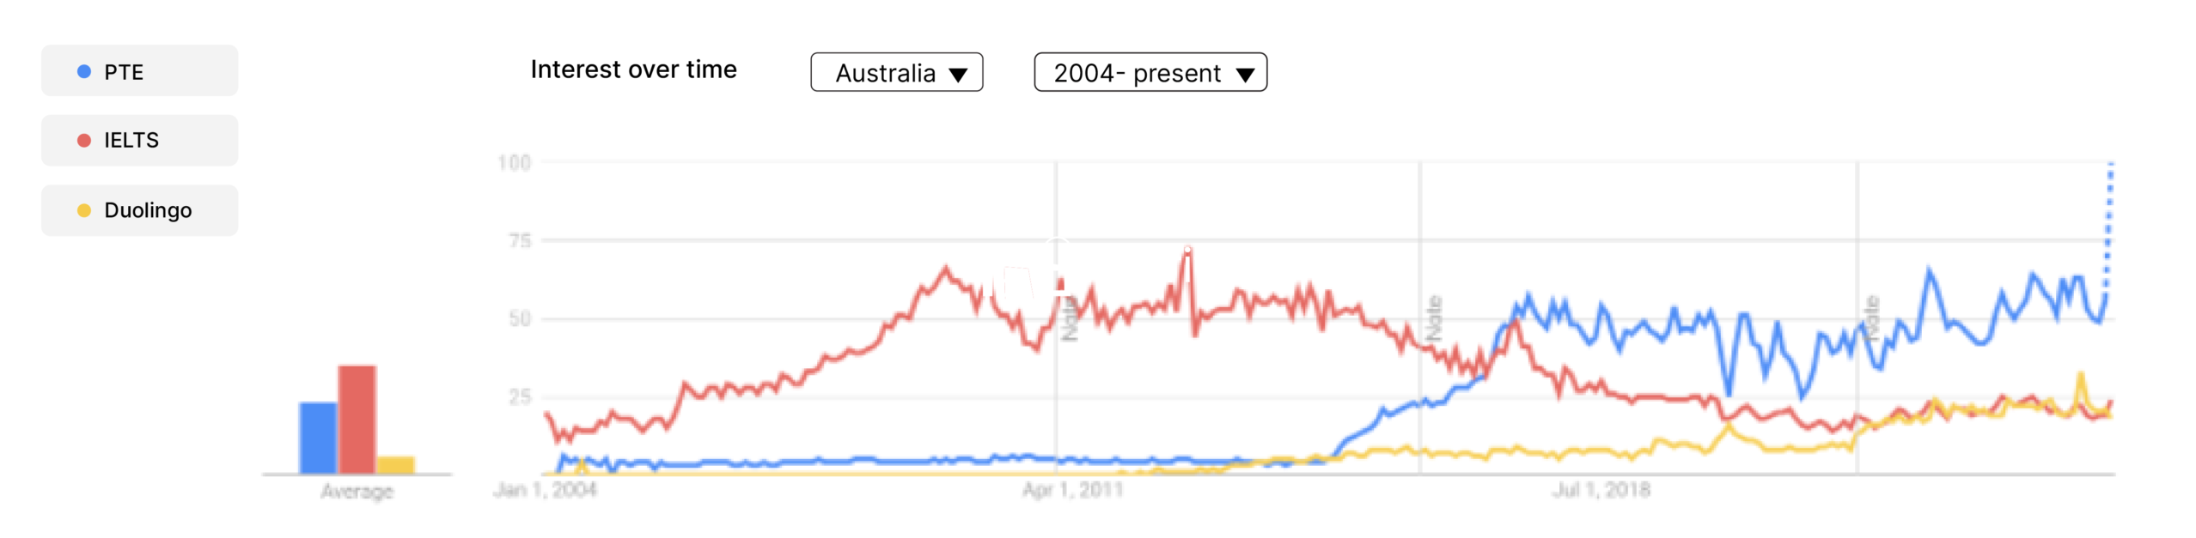Toggle the IELTS legend chip
This screenshot has width=2196, height=538.
(x=139, y=140)
